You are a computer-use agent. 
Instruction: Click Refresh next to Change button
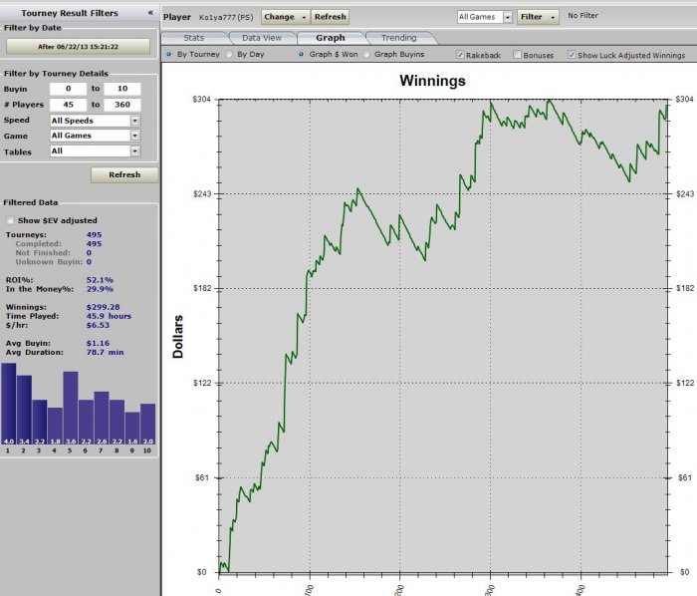[330, 17]
